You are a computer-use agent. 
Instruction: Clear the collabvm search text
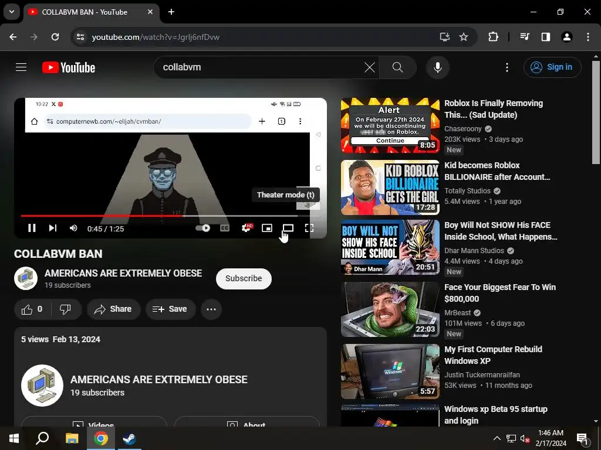(370, 67)
